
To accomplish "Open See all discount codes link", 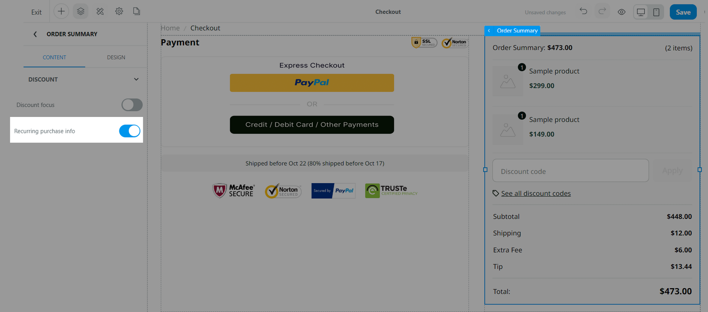I will (536, 193).
